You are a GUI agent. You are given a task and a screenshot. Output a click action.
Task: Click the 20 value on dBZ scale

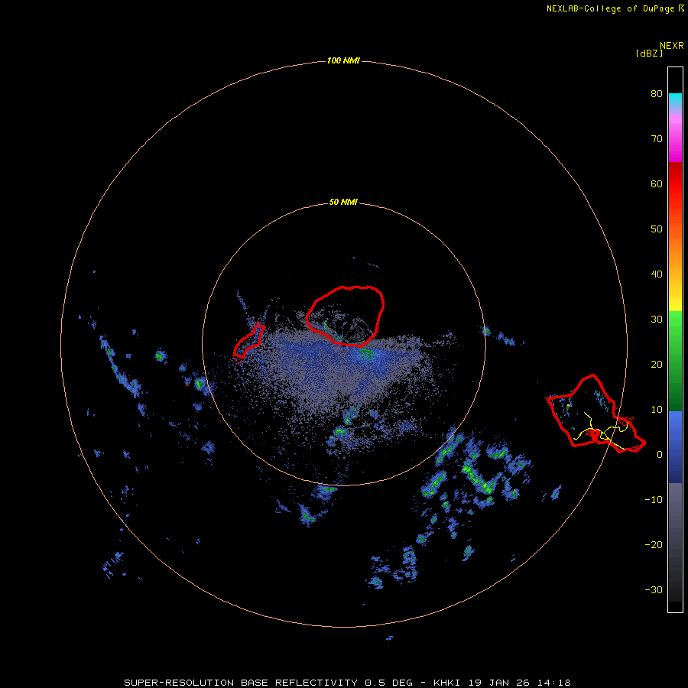click(657, 365)
